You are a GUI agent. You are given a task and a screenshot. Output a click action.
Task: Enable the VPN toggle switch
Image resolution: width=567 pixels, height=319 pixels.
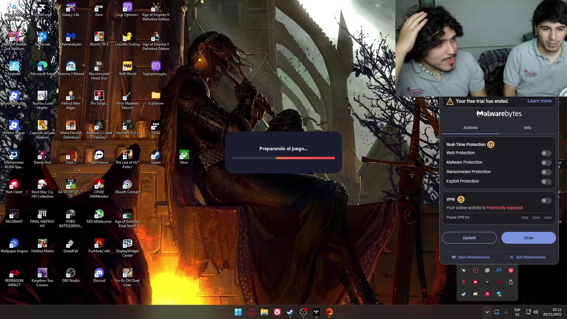546,200
